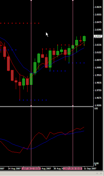Click the 2.0155 price scale value
Image resolution: width=104 pixels, height=176 pixels.
[98, 53]
